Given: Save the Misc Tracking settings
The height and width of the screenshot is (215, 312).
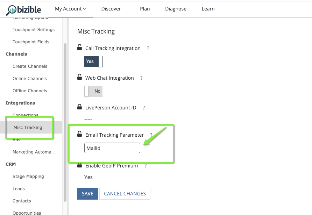Looking at the screenshot, I should point(87,194).
